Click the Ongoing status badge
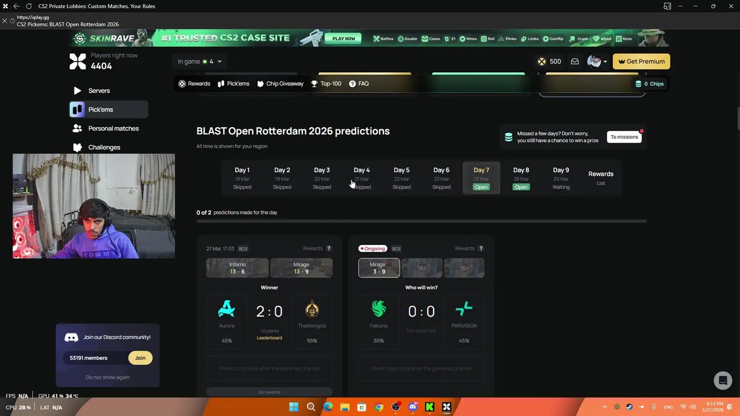The image size is (740, 416). point(373,248)
